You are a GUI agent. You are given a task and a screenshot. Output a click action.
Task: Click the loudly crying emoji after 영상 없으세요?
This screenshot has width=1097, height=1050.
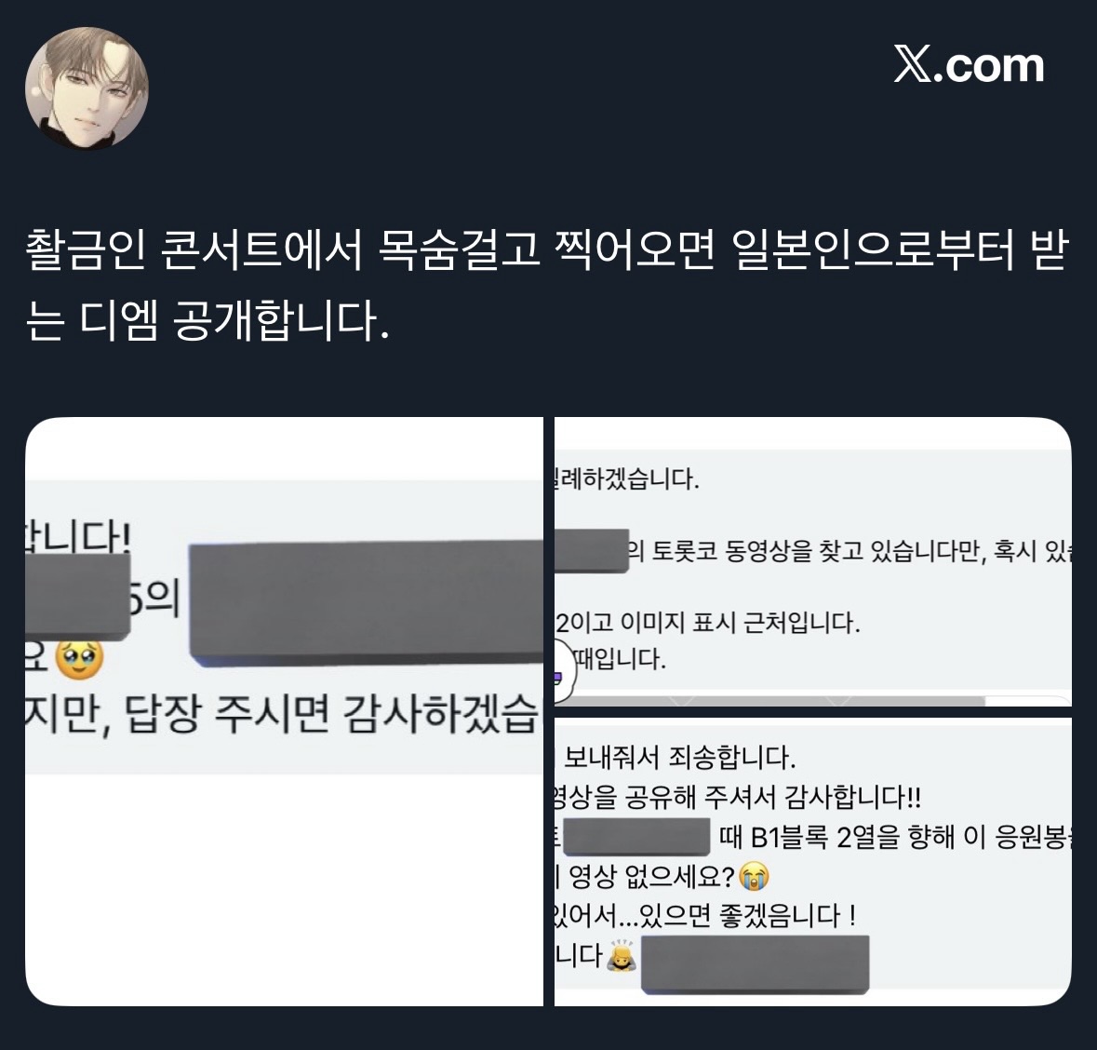point(753,876)
